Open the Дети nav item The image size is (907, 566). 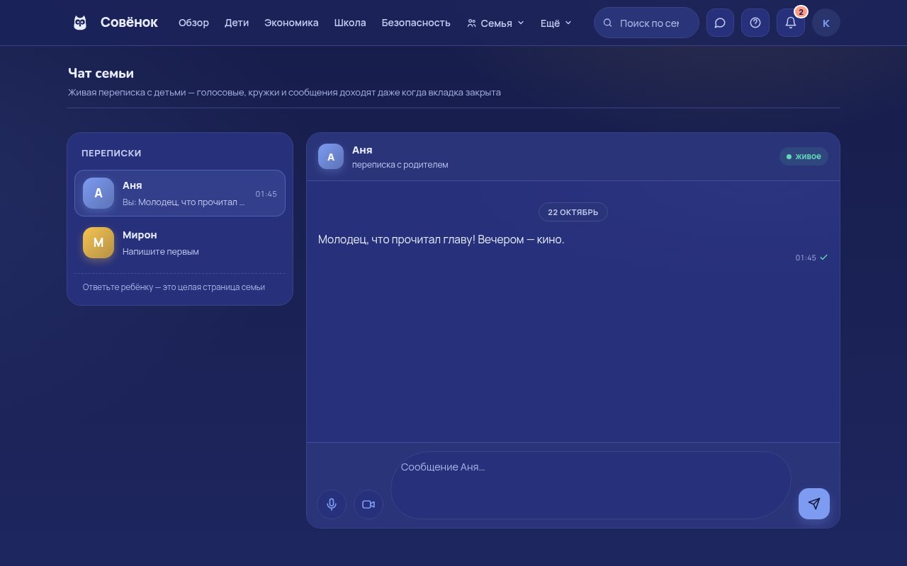[x=237, y=23]
